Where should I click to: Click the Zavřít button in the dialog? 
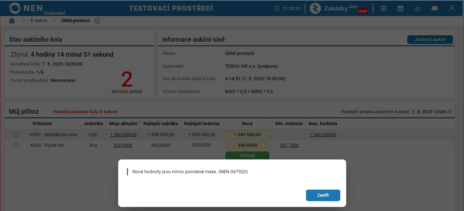point(323,195)
